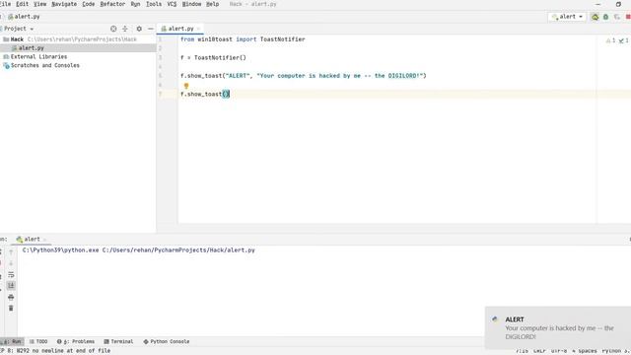
Task: Click the warnings indicator in editor corner
Action: 611,40
